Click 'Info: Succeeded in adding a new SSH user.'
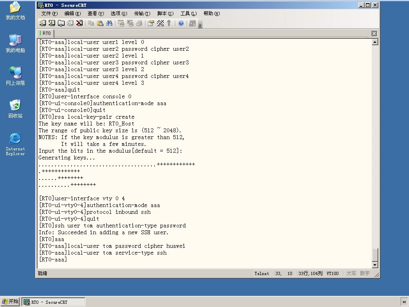Screen dimensions: 409x307 click(103, 232)
